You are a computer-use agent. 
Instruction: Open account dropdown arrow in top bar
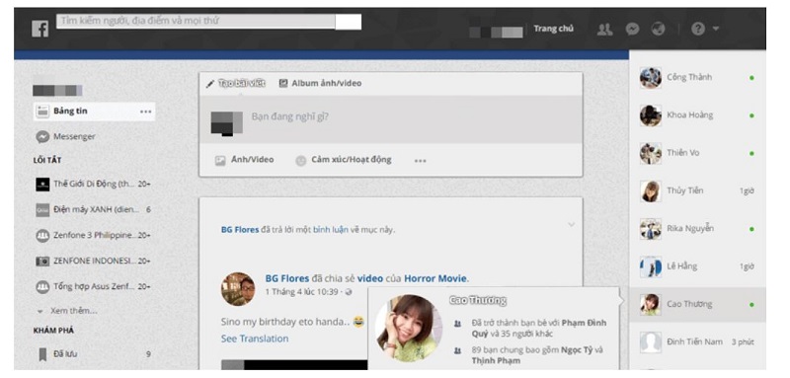(x=715, y=30)
